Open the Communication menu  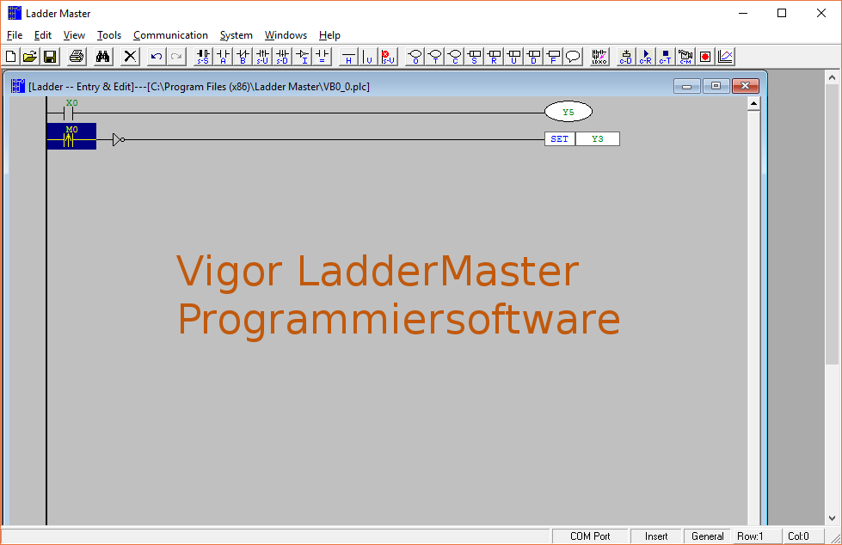point(170,35)
